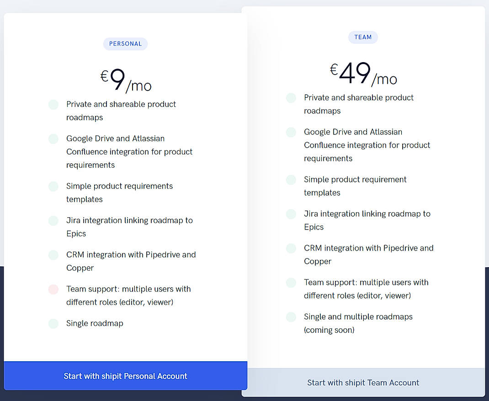
Task: Select the bullet beside 'Private and shareable product roadmaps' on Personal
Action: point(53,104)
